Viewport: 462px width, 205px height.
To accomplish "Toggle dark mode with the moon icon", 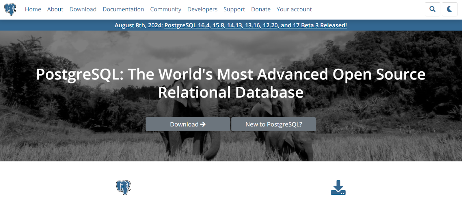I will [450, 9].
